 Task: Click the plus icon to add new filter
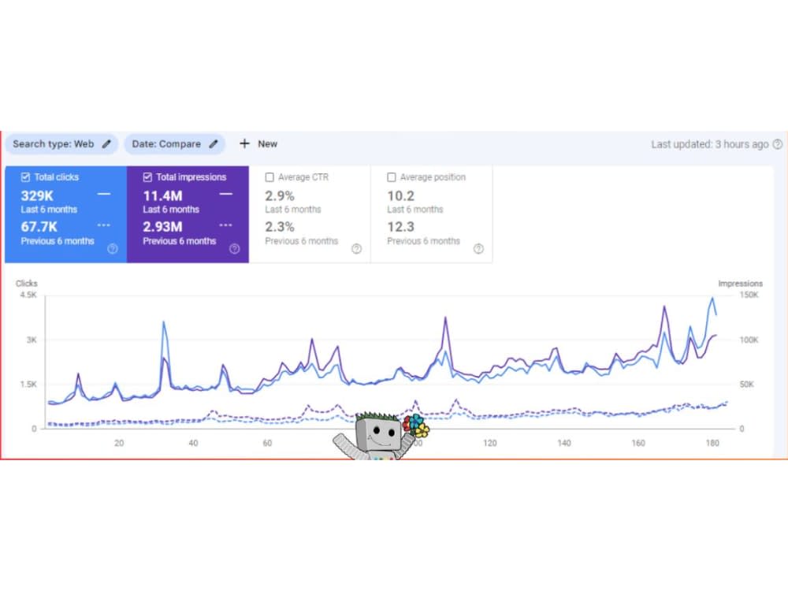(244, 143)
